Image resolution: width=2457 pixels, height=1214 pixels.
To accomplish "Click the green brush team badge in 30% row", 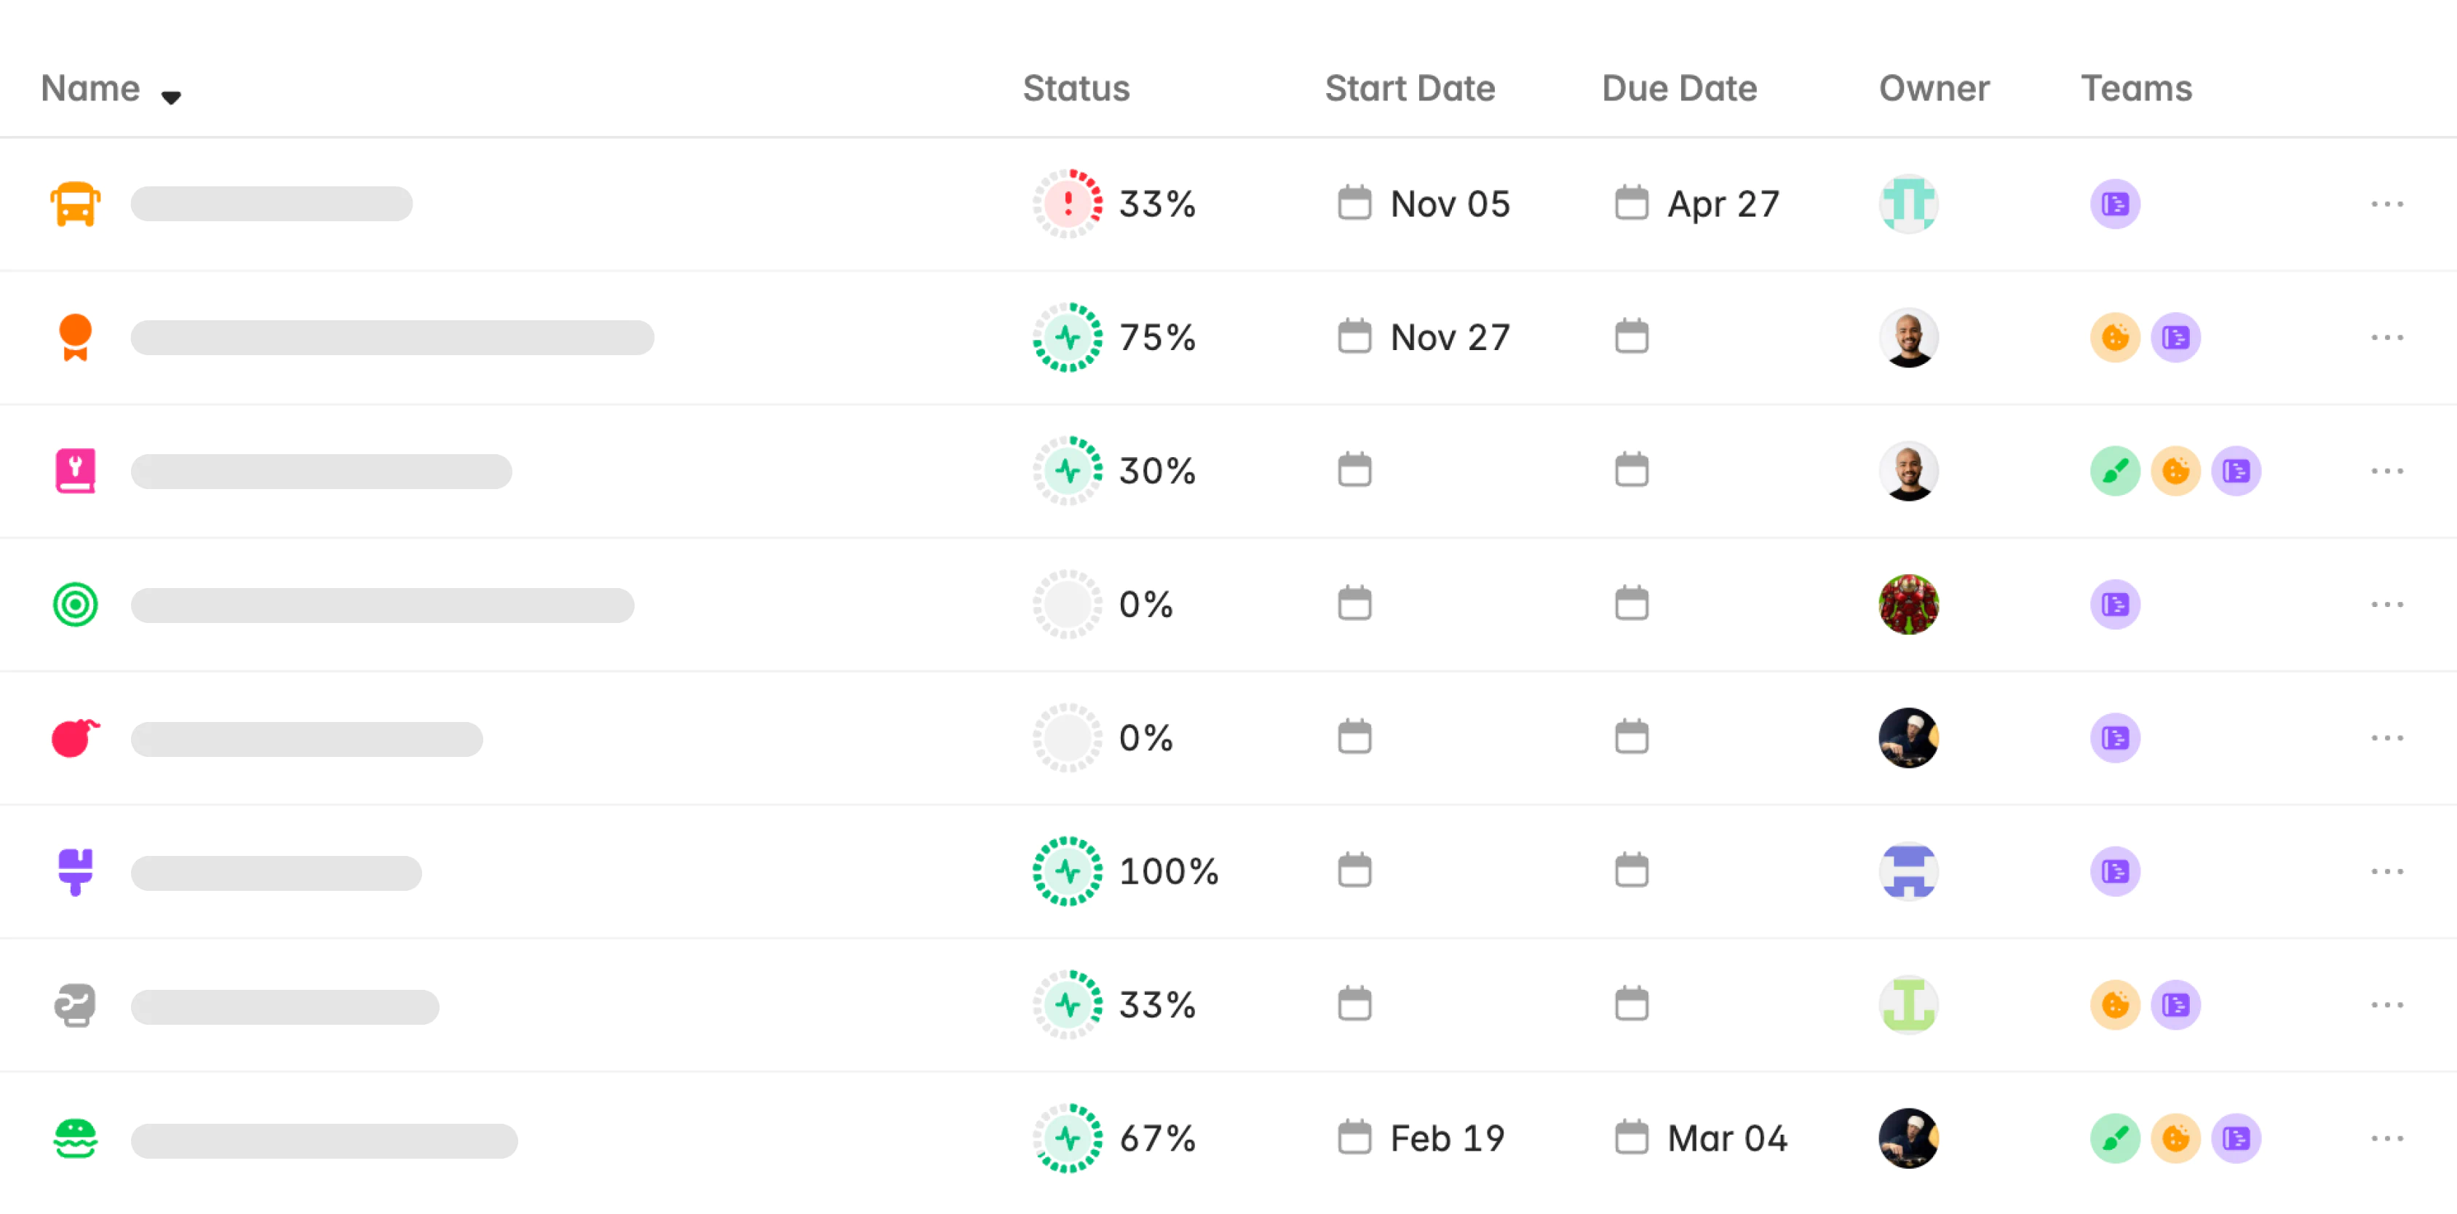I will coord(2115,470).
